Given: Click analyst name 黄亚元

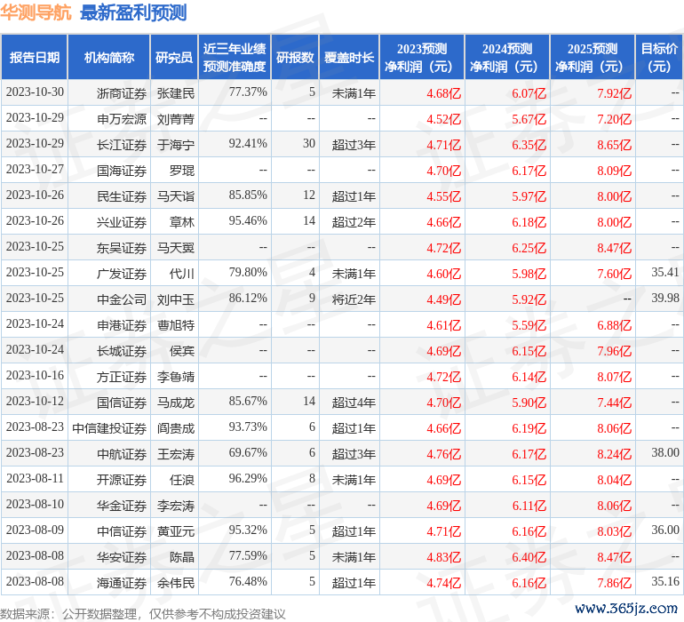Looking at the screenshot, I should coord(176,531).
